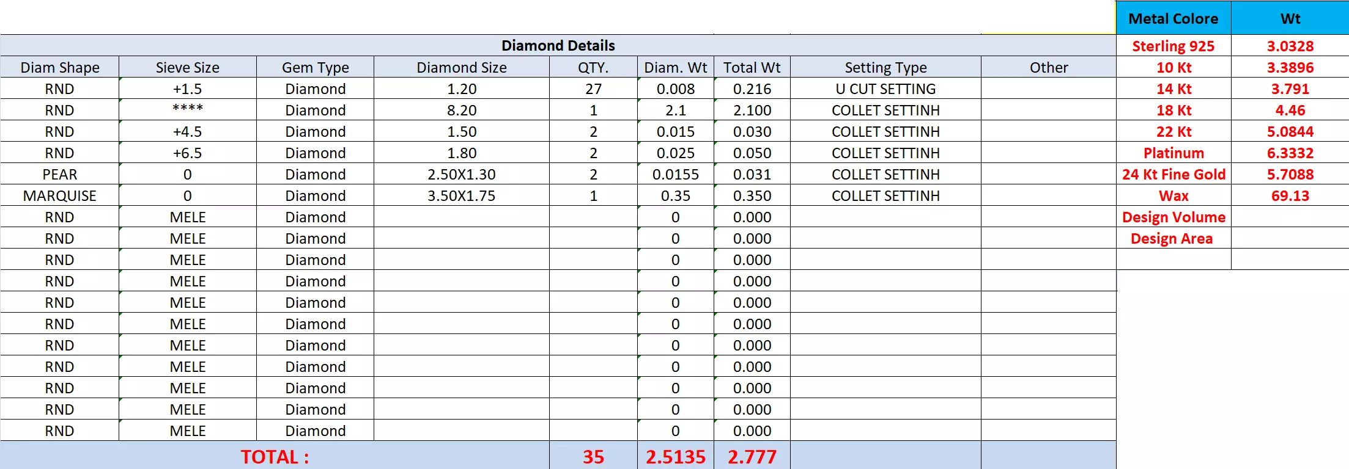The width and height of the screenshot is (1349, 469).
Task: Select the 'Sterling 925' metal cell
Action: (1173, 46)
